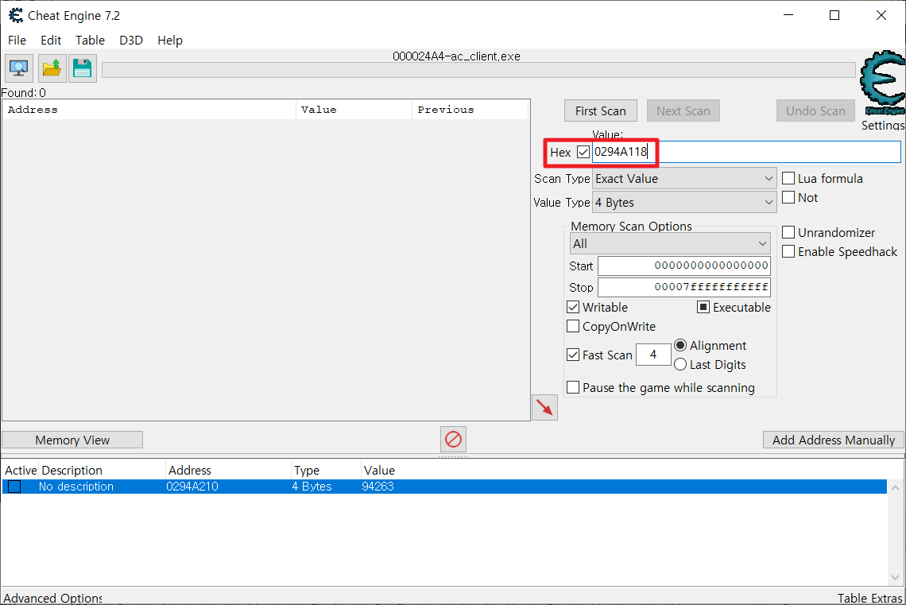Image resolution: width=906 pixels, height=605 pixels.
Task: Click the Memory View button
Action: pos(72,440)
